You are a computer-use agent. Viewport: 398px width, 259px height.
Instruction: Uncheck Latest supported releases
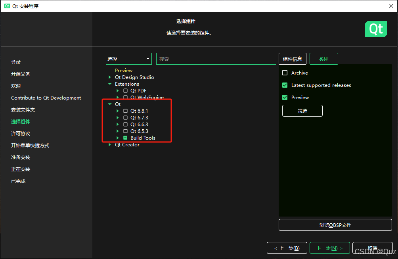[285, 85]
